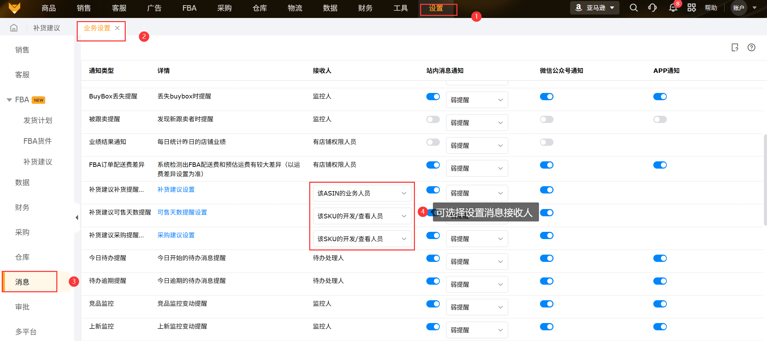Open the 物流 top menu
This screenshot has width=767, height=341.
point(295,8)
